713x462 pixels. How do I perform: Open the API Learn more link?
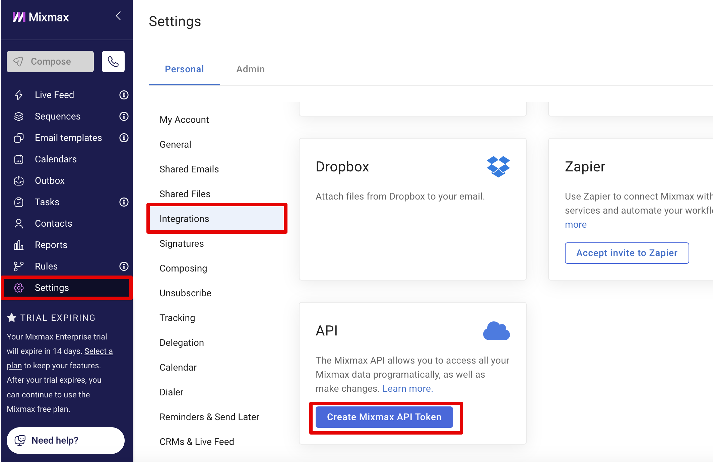point(408,389)
